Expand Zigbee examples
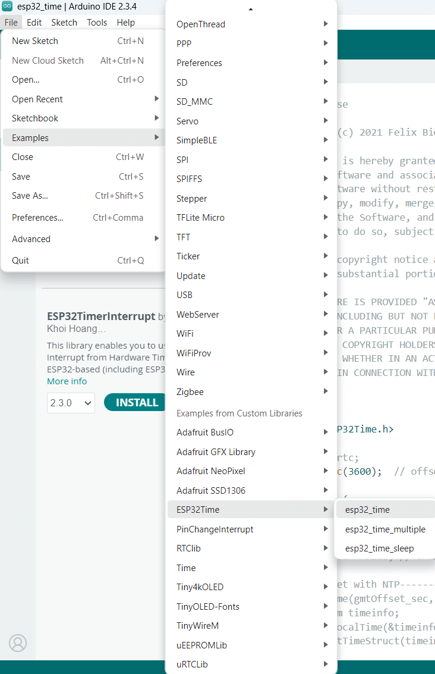Viewport: 435px width, 674px height. [251, 391]
